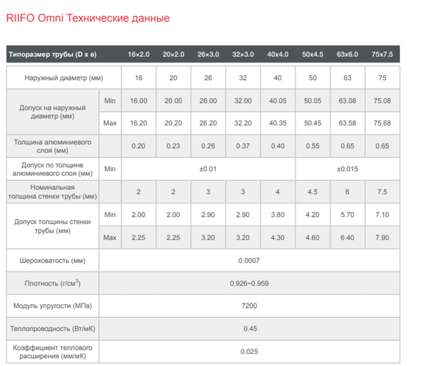
Task: Click outer diameter value '63'
Action: point(348,78)
